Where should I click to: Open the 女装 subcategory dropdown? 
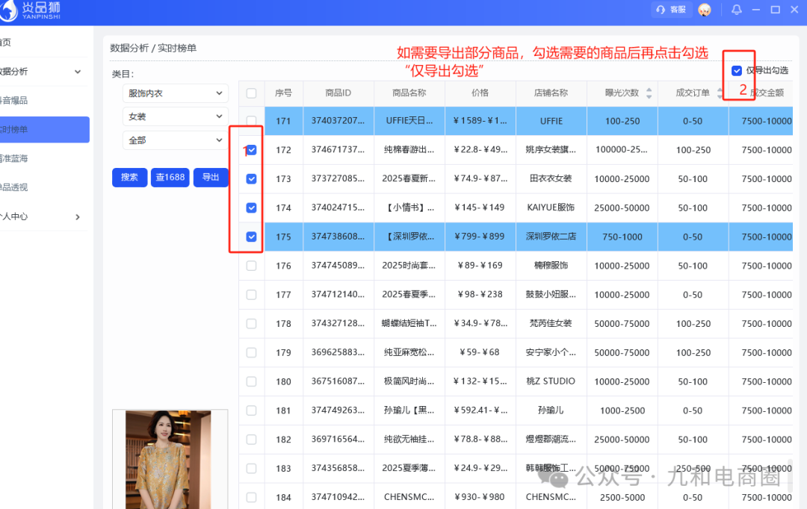point(175,116)
